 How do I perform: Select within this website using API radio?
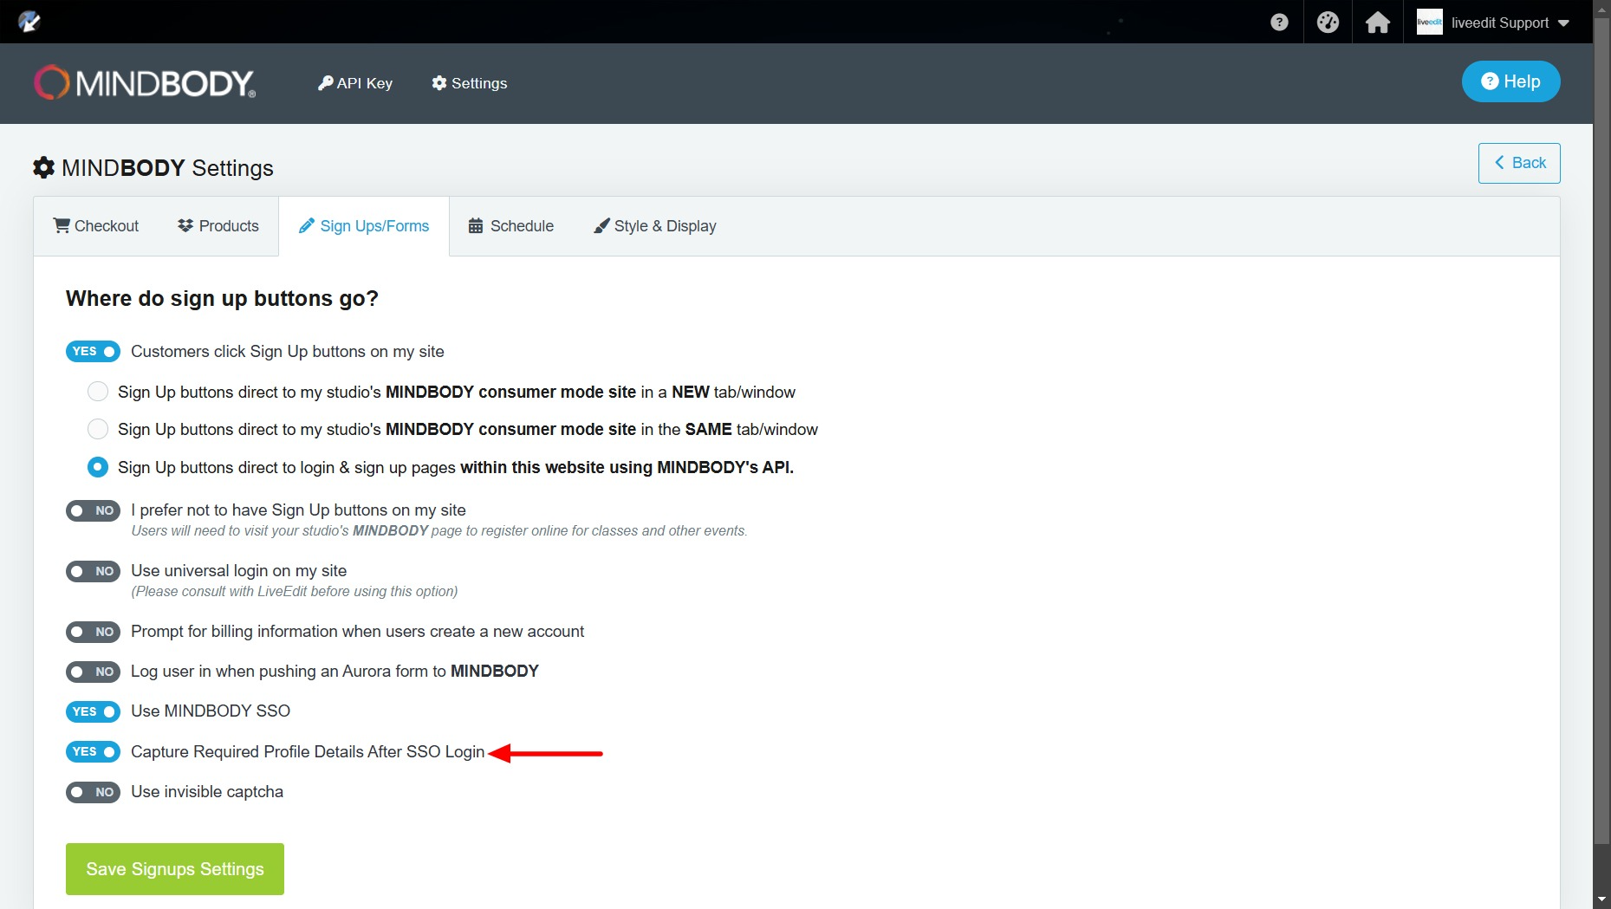point(98,467)
